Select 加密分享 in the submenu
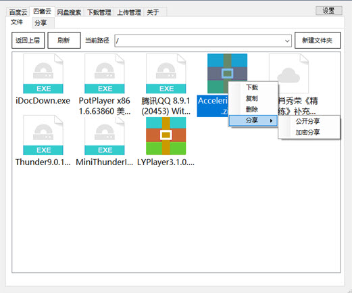 307,132
